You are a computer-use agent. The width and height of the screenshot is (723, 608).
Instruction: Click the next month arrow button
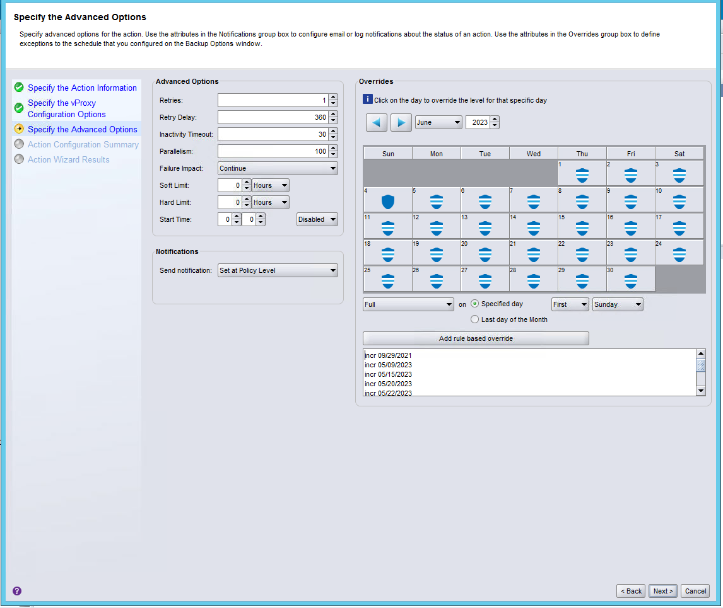click(x=401, y=122)
